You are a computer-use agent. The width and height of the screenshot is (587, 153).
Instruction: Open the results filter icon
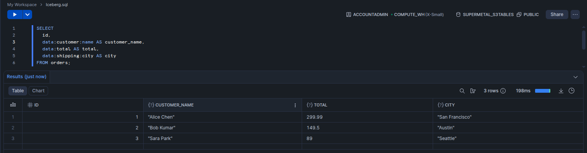[473, 91]
